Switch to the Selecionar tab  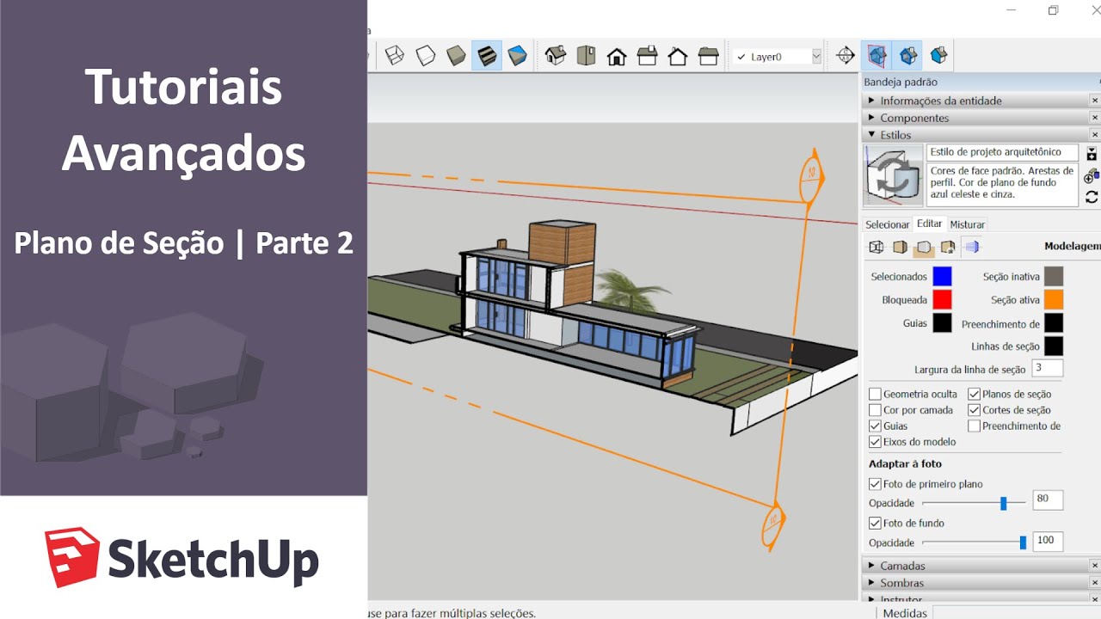(x=887, y=224)
